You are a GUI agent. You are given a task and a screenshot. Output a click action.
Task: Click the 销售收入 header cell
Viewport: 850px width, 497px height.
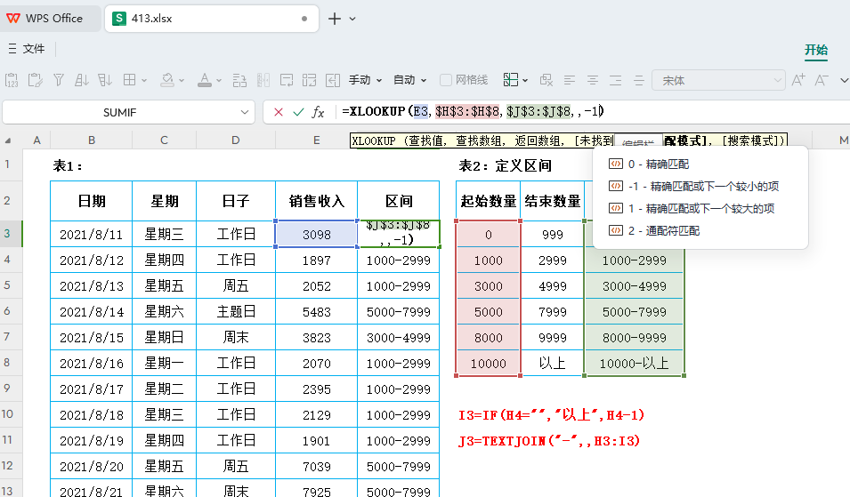(317, 202)
